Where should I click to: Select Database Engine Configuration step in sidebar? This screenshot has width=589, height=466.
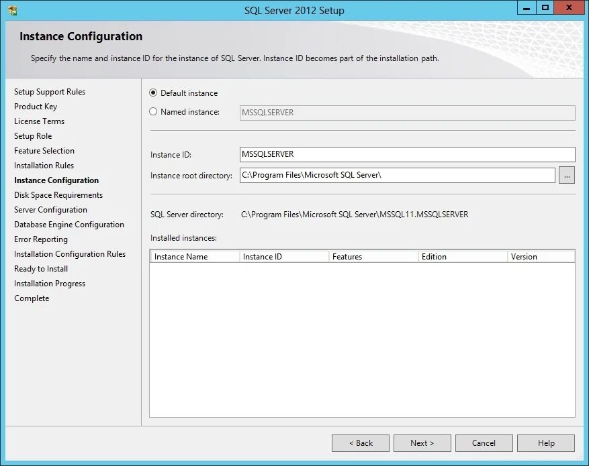click(69, 225)
